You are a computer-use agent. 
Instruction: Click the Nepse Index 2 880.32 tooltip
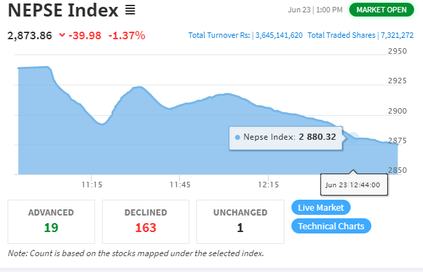click(x=286, y=138)
